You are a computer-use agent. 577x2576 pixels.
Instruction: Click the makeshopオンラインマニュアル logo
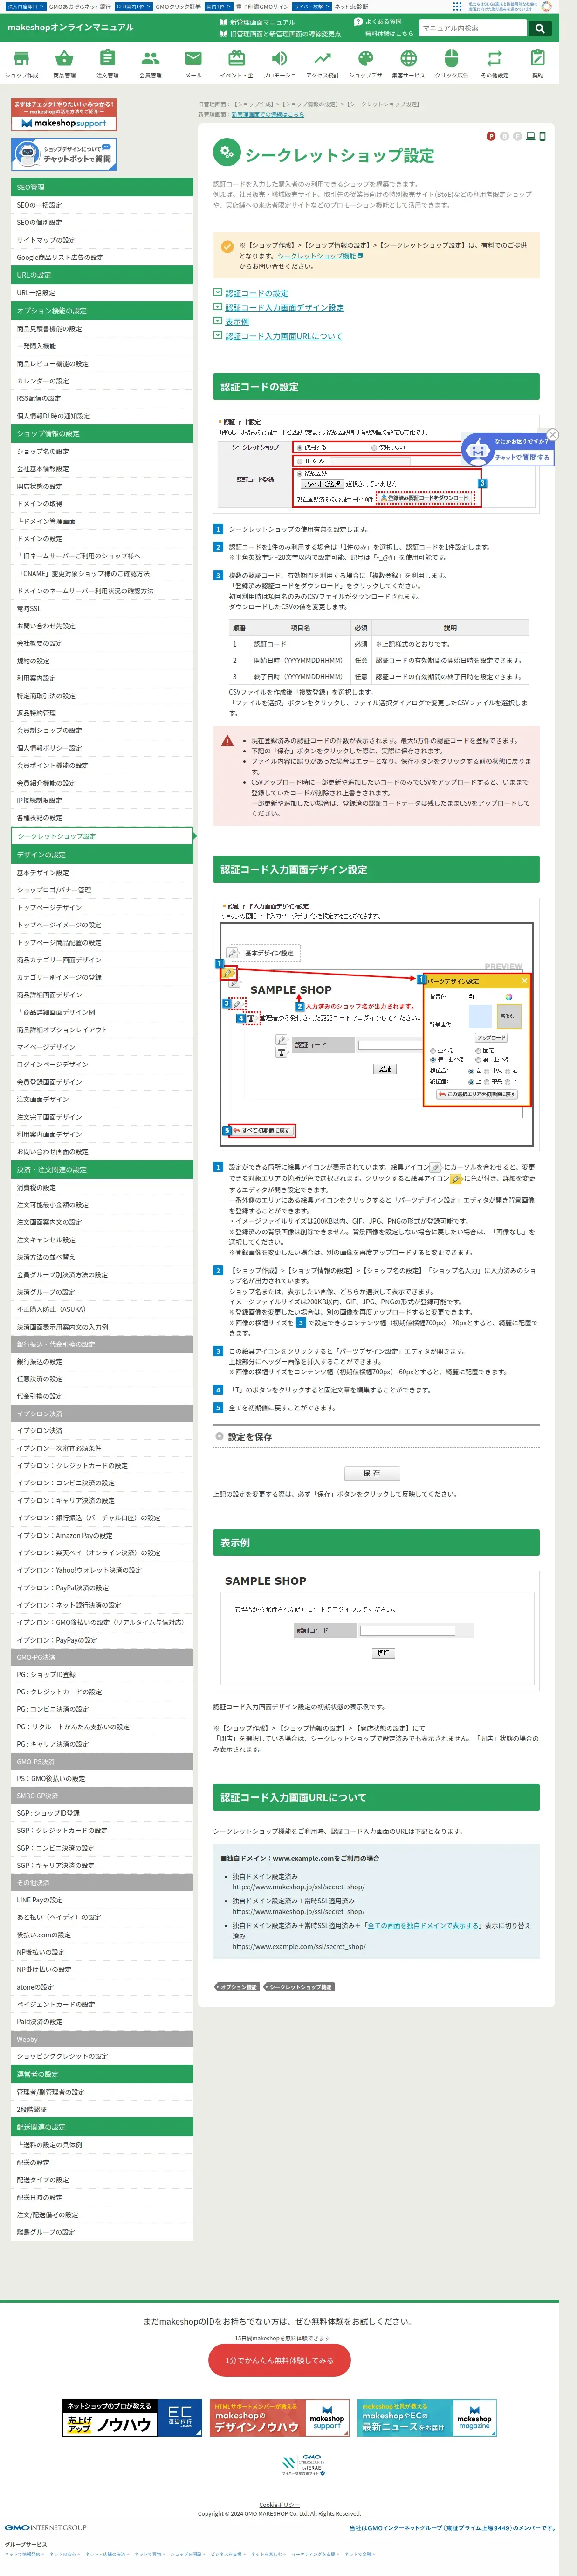pos(70,27)
